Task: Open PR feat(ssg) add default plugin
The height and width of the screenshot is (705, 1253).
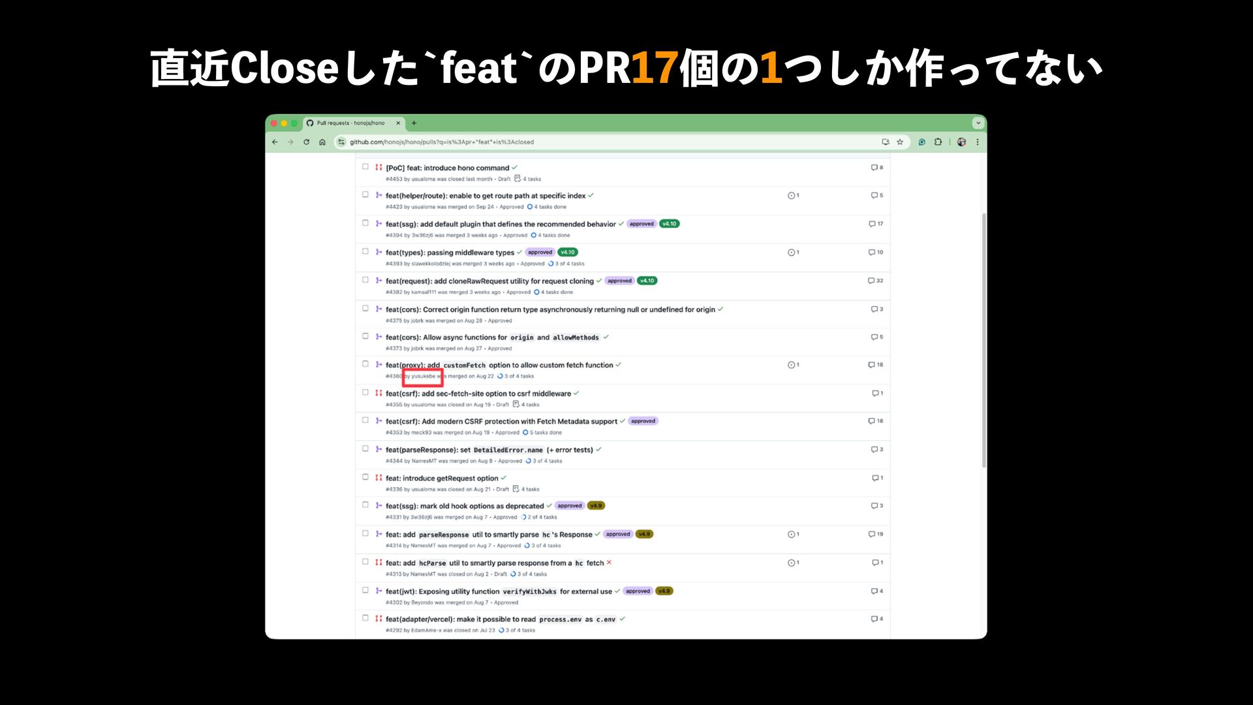Action: (x=500, y=224)
